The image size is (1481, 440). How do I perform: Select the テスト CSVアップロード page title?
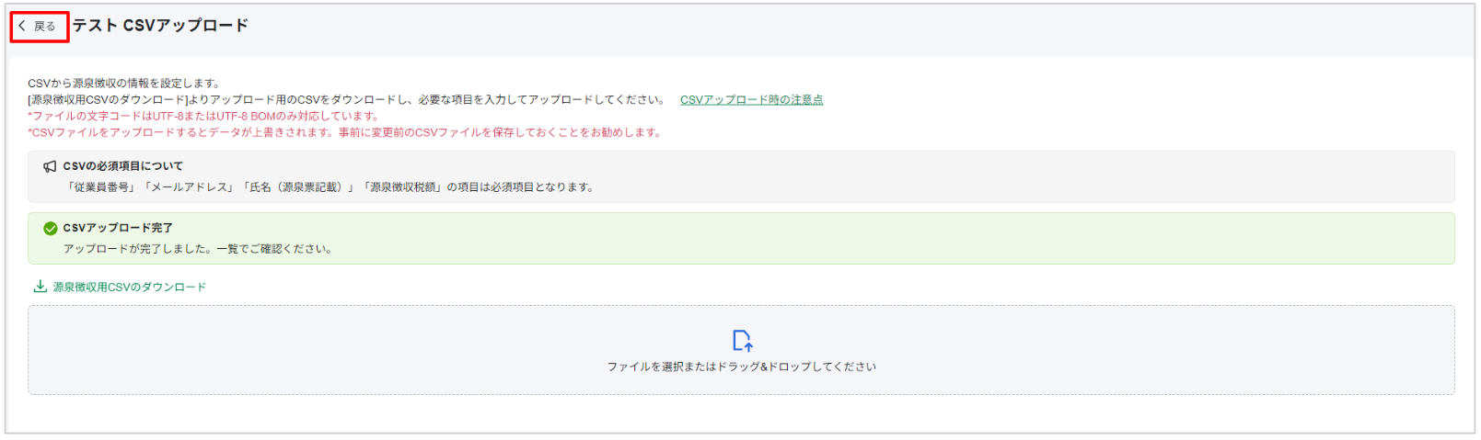(160, 26)
